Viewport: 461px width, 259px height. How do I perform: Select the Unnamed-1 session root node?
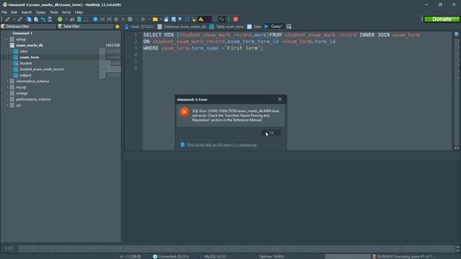point(22,33)
